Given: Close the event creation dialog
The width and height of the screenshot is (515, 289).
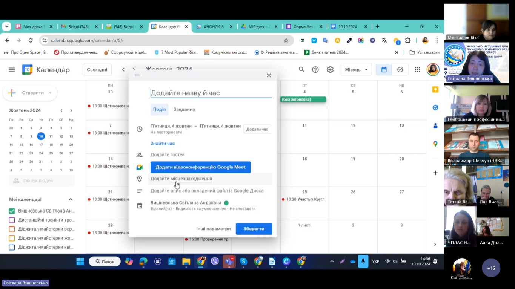Looking at the screenshot, I should pos(269,75).
